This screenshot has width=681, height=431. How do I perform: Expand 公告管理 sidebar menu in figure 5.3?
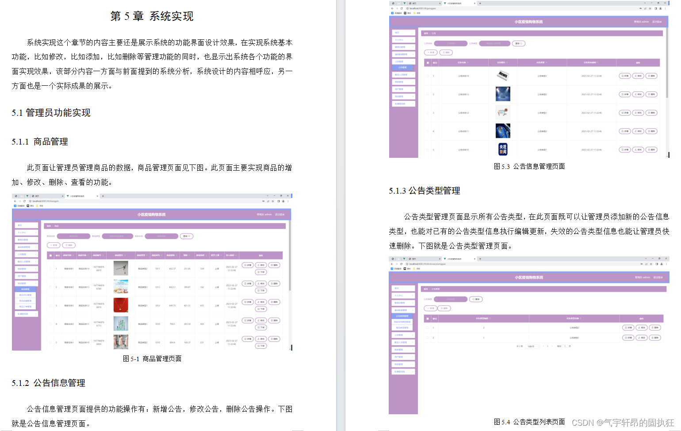(x=404, y=61)
